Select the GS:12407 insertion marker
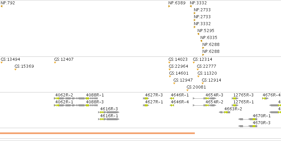Screen dimensions: 281x141 [55, 62]
